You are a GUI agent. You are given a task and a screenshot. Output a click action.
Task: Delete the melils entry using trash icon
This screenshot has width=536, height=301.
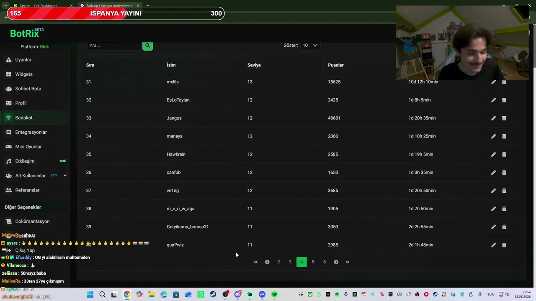tap(504, 82)
